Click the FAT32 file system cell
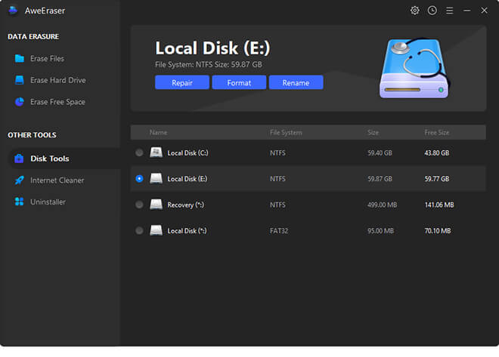The image size is (499, 357). (x=279, y=231)
